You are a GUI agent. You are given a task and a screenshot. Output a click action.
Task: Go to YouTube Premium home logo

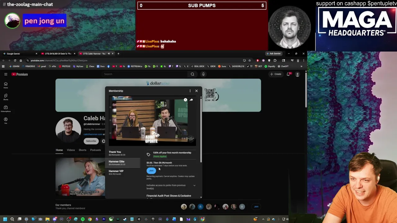pos(20,74)
